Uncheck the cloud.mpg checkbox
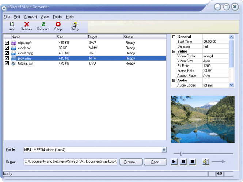The image size is (243, 182). coord(7,53)
